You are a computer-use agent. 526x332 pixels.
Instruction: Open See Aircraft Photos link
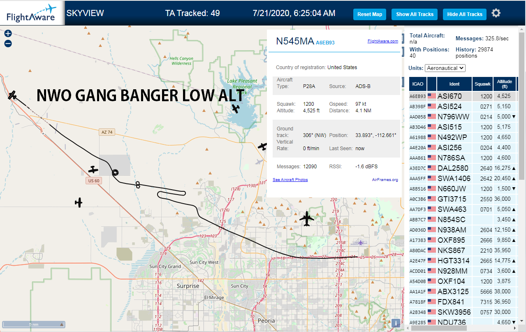click(x=290, y=180)
